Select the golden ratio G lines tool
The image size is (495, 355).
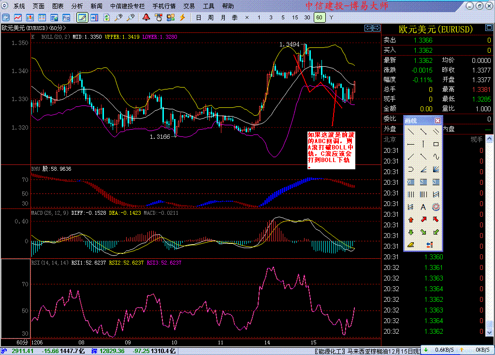411,182
